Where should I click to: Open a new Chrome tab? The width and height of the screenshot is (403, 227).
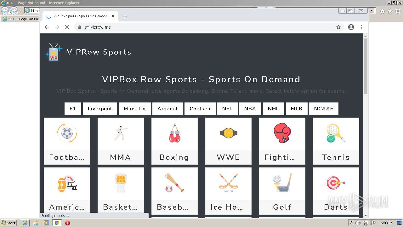(125, 16)
